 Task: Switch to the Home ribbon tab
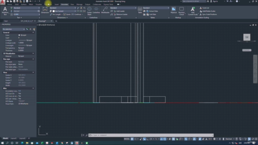10,4
